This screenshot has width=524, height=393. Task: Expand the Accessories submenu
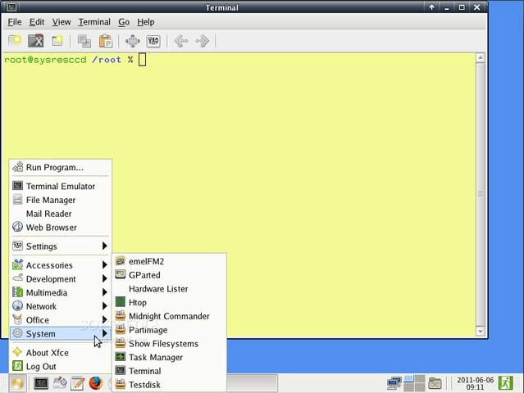point(61,265)
